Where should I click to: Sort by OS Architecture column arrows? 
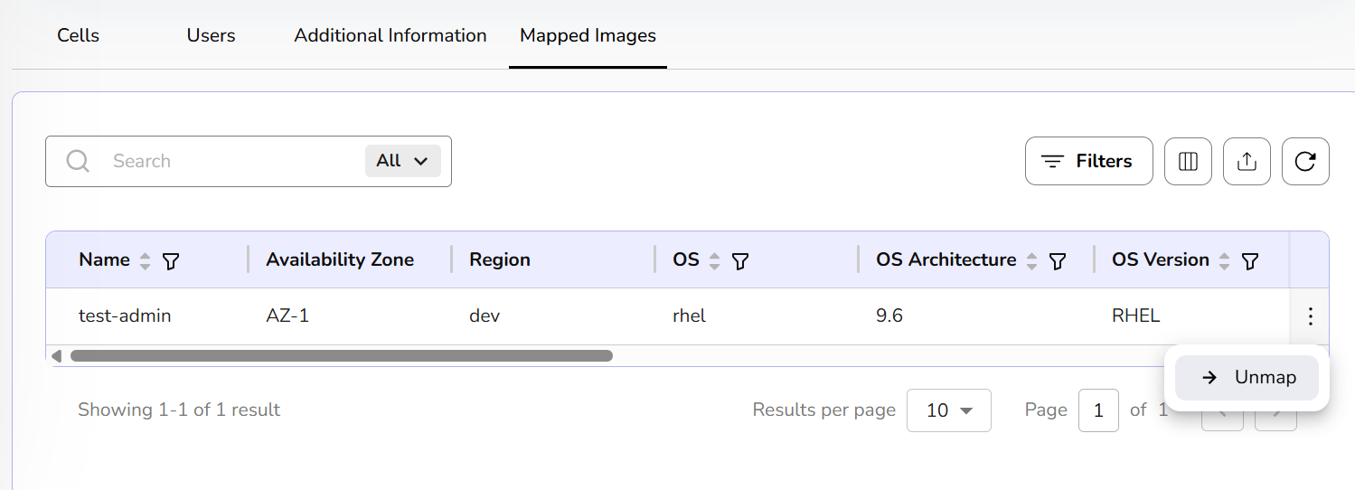coord(1032,261)
